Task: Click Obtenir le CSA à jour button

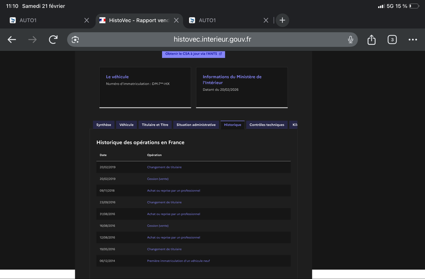Action: [x=193, y=54]
